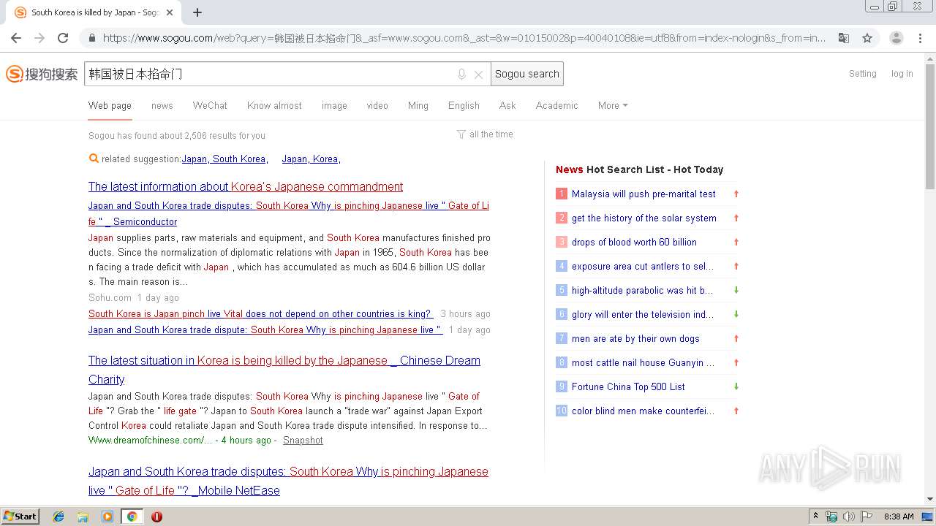Open hot search 'get the history of the solar system'
Image resolution: width=936 pixels, height=526 pixels.
pyautogui.click(x=644, y=218)
